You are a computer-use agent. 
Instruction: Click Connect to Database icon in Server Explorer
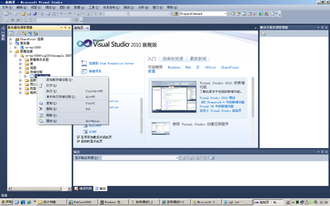pyautogui.click(x=24, y=33)
